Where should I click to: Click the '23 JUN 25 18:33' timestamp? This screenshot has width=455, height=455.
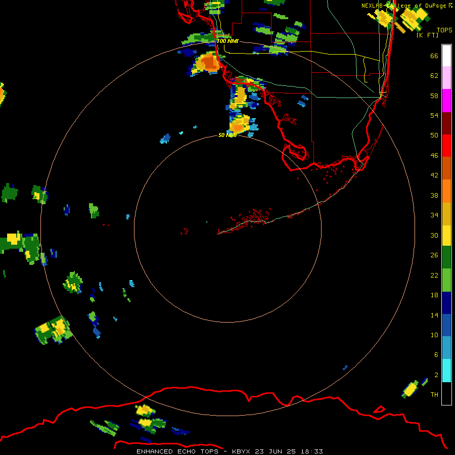point(289,451)
